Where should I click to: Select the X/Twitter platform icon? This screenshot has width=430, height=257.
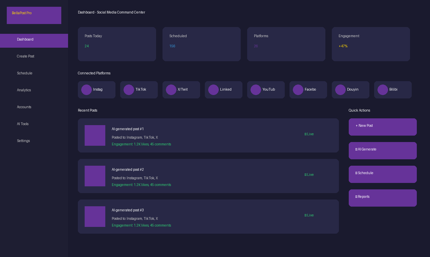pyautogui.click(x=171, y=90)
